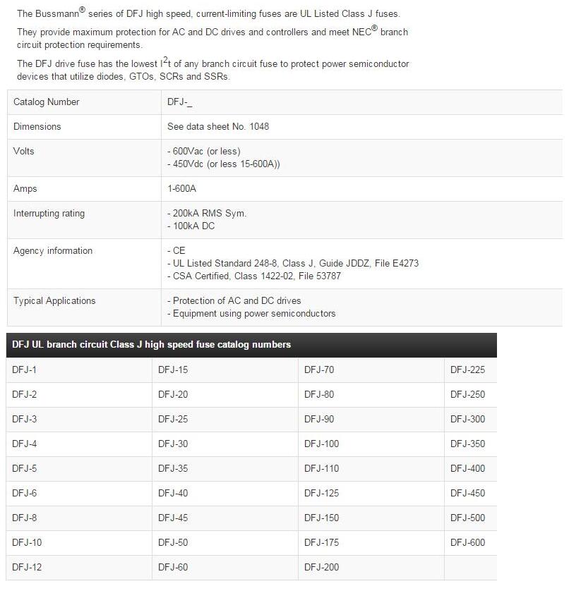
Task: Open the DFJ-200 catalog entry
Action: coord(321,567)
